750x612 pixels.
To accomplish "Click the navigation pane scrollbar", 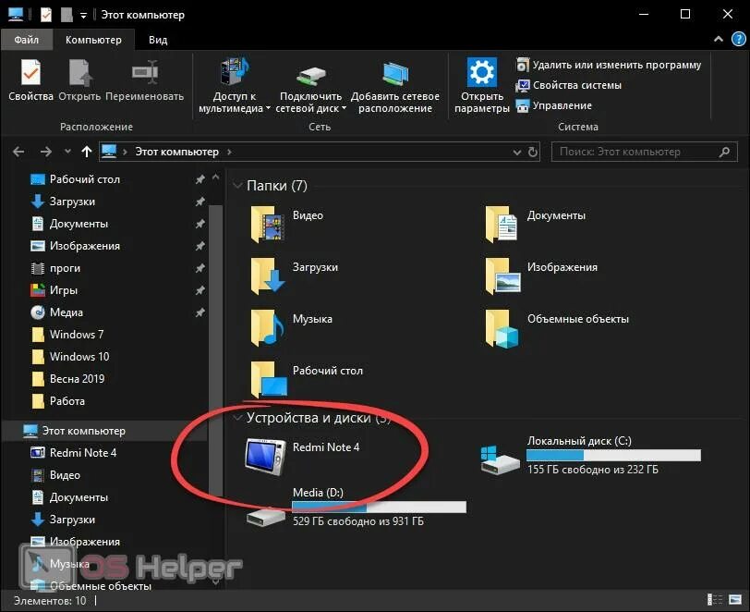I will pyautogui.click(x=216, y=349).
